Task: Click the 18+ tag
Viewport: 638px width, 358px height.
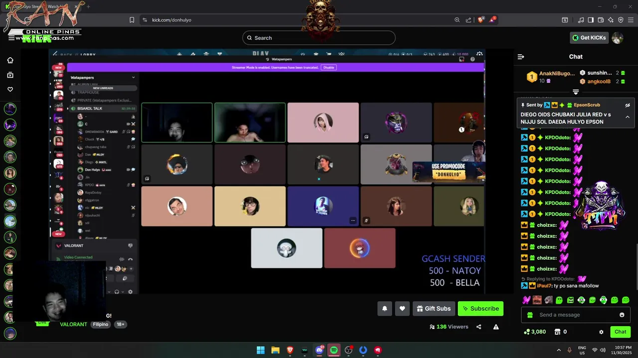Action: point(120,324)
